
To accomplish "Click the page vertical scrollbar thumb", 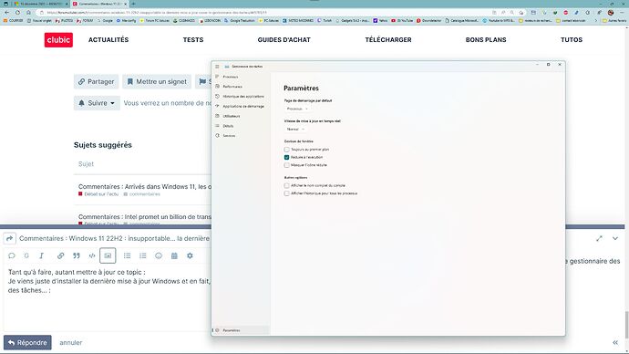I will (626, 324).
